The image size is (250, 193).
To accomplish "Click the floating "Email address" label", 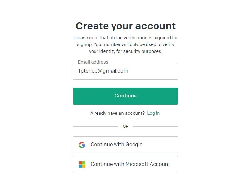I will coord(93,62).
